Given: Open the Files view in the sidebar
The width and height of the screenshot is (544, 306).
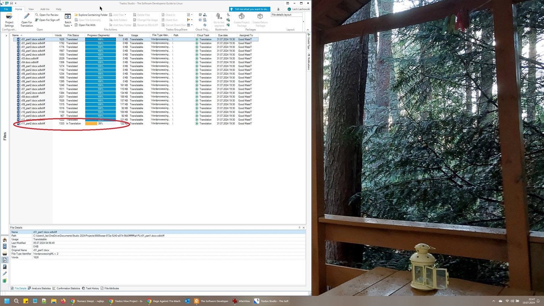Looking at the screenshot, I should pyautogui.click(x=5, y=259).
